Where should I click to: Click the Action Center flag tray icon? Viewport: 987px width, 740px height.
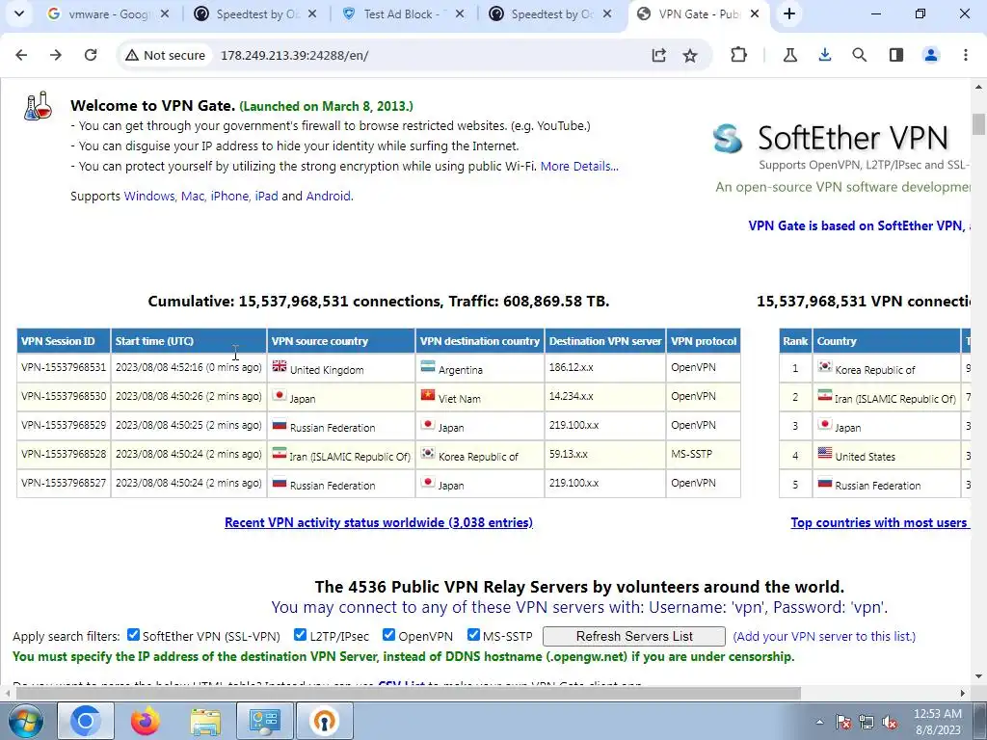click(x=843, y=722)
